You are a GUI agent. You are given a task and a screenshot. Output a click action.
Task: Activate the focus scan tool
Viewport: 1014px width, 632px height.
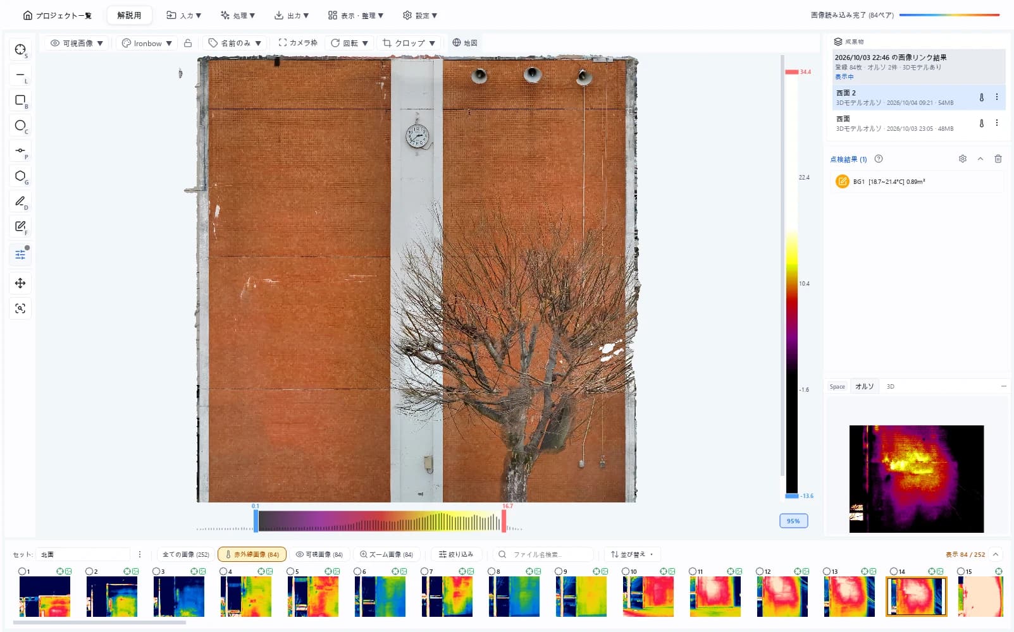pyautogui.click(x=20, y=308)
